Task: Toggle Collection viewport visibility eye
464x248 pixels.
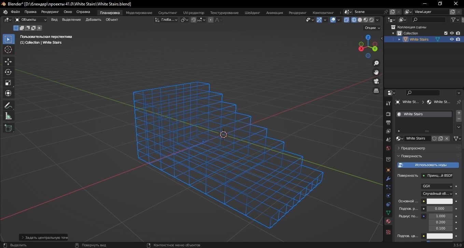Action: point(452,33)
